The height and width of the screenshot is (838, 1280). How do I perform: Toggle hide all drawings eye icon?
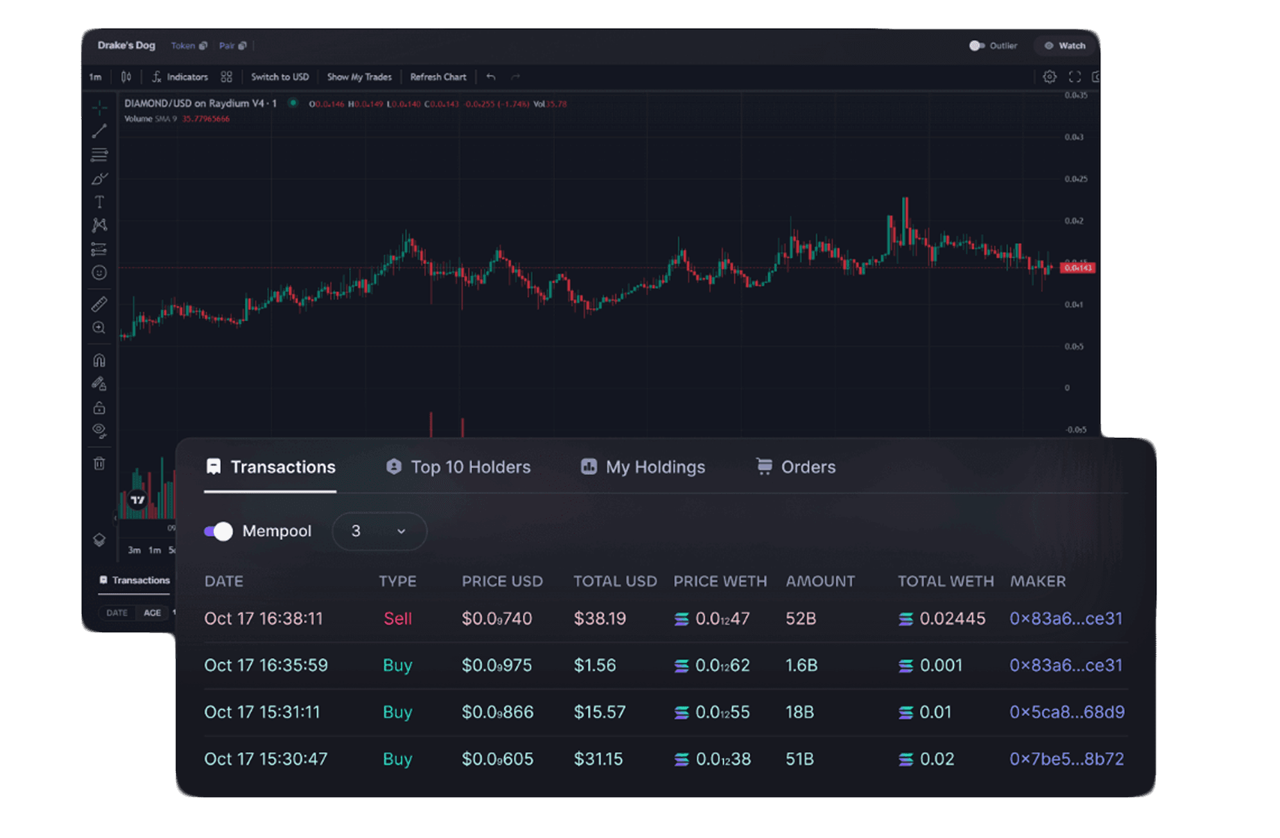(x=99, y=431)
